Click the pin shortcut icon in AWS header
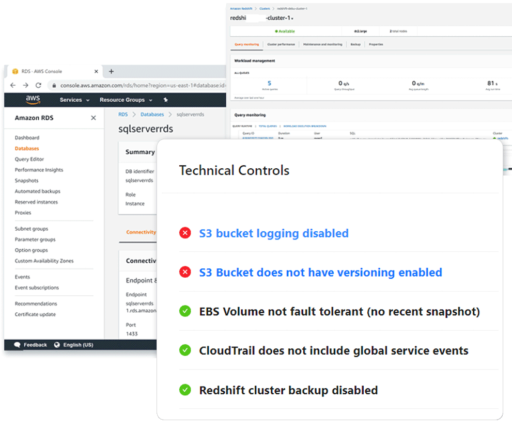 tap(165, 100)
